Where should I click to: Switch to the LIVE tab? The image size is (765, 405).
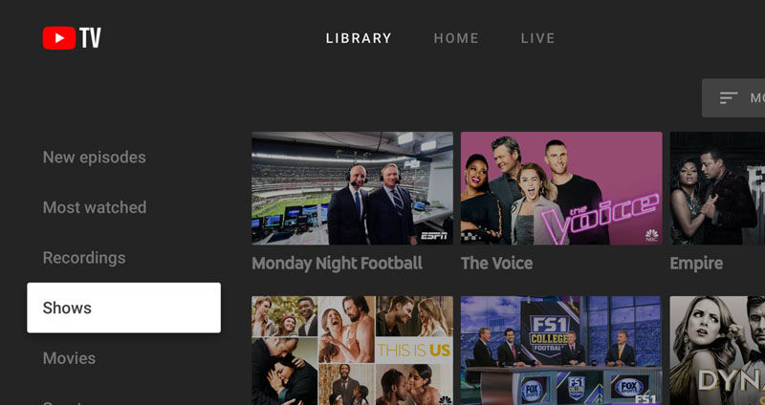[x=537, y=38]
